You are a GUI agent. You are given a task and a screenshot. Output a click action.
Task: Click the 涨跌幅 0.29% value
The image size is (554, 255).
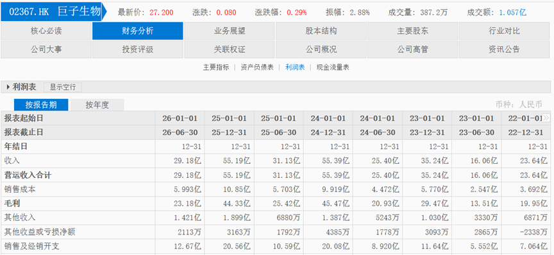click(x=296, y=13)
